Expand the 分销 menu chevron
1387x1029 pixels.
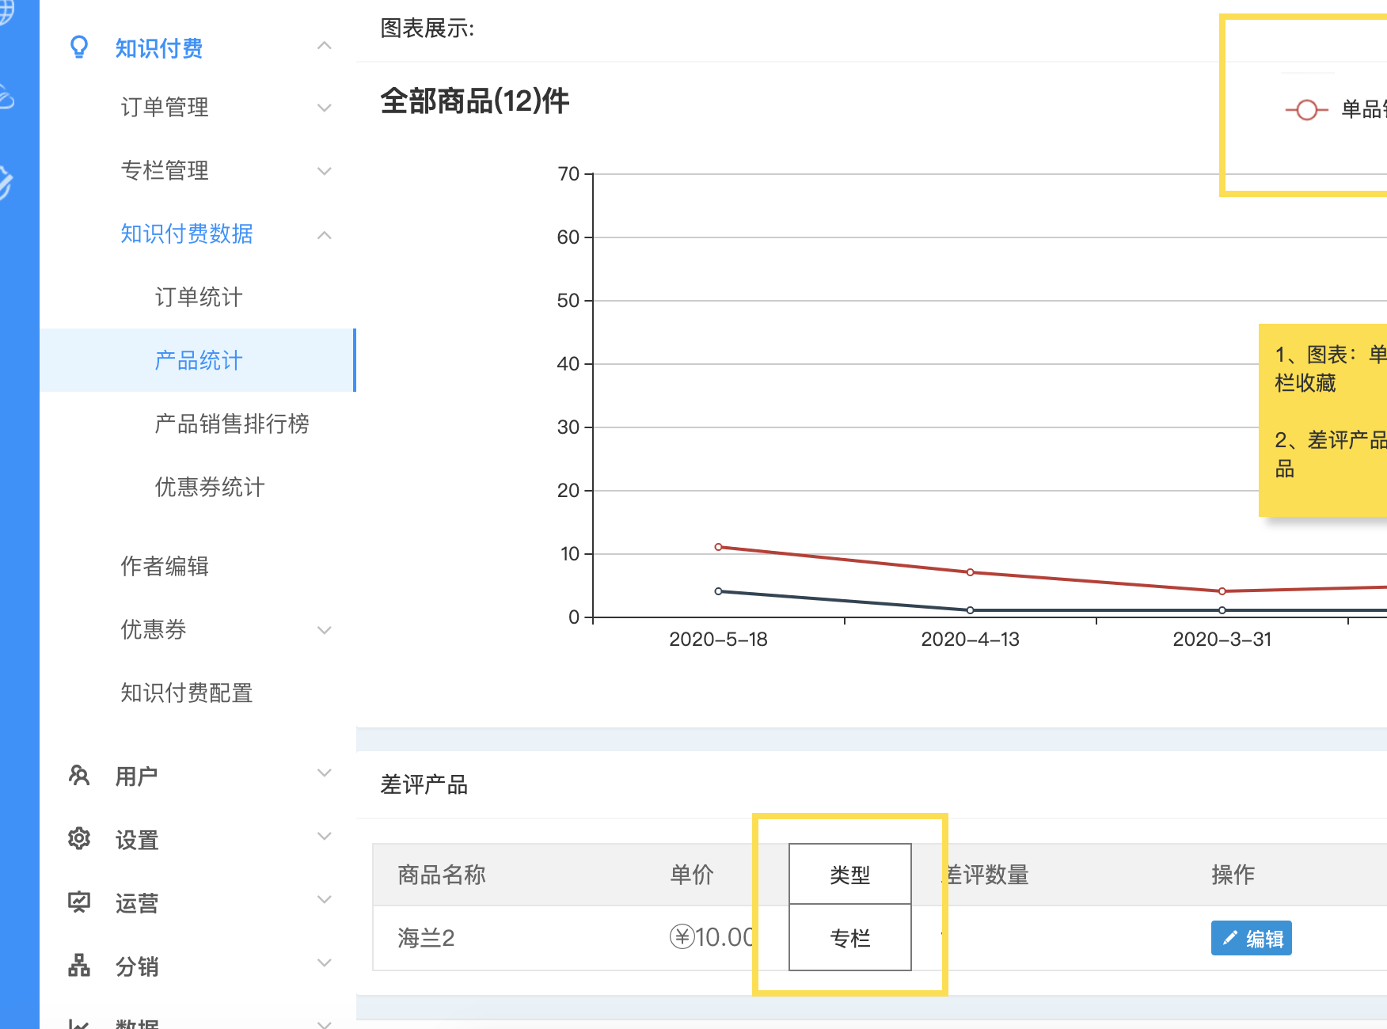tap(324, 963)
